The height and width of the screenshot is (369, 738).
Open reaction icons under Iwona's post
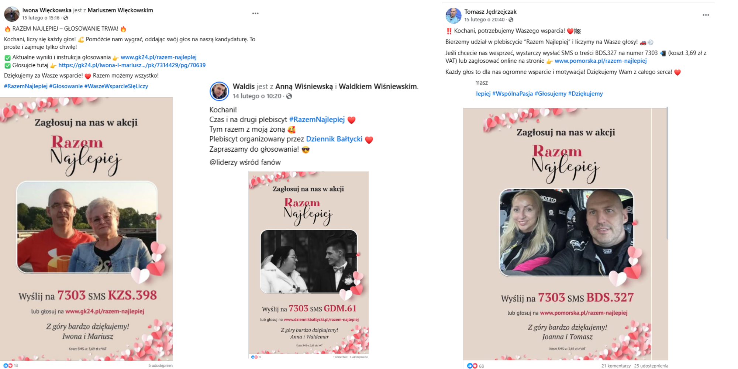click(8, 365)
